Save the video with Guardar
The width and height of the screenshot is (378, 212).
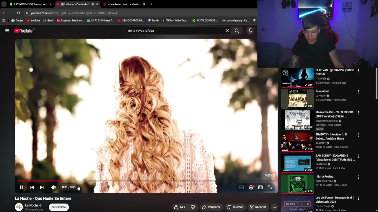(235, 207)
